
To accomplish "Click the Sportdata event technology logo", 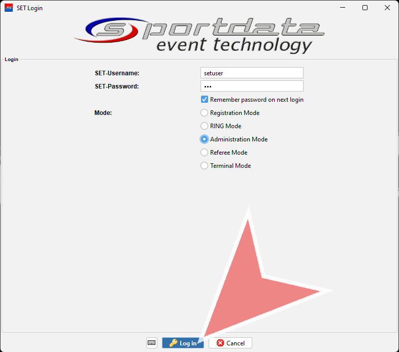I will tap(199, 35).
